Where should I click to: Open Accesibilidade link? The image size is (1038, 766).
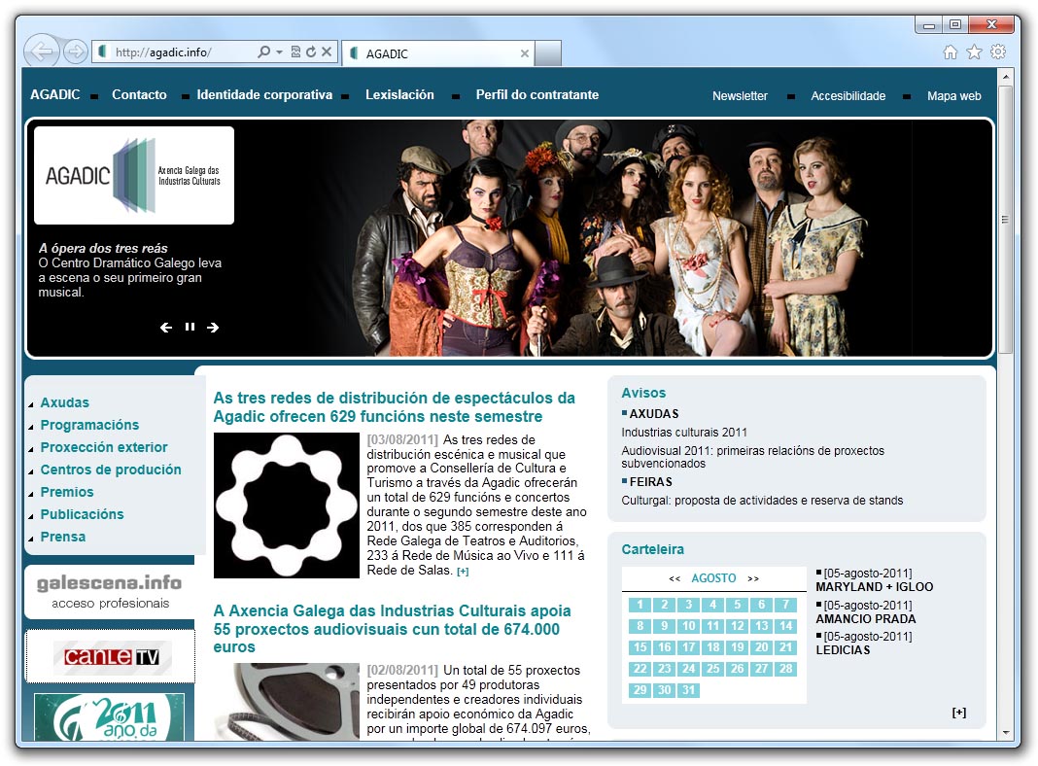(x=848, y=96)
